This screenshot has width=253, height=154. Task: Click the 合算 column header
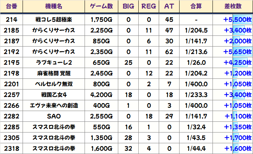[x=196, y=7]
